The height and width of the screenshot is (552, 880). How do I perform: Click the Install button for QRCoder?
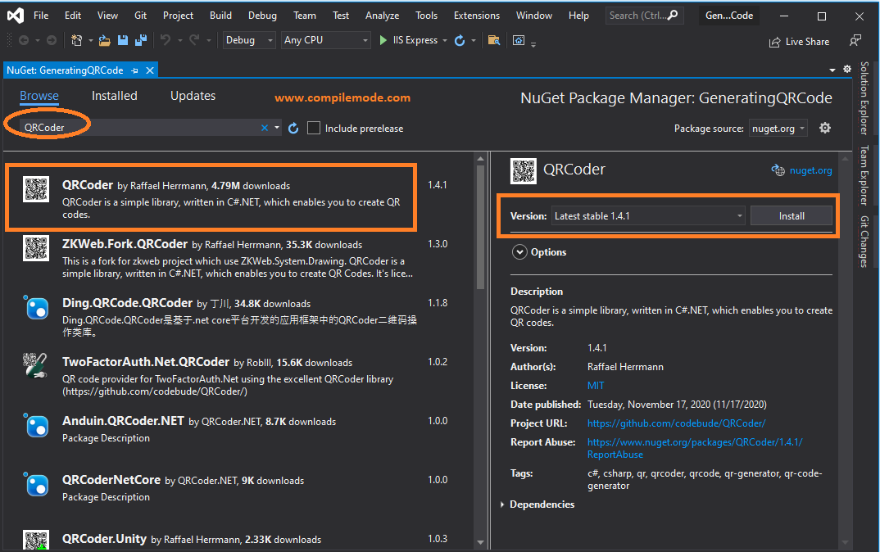792,215
